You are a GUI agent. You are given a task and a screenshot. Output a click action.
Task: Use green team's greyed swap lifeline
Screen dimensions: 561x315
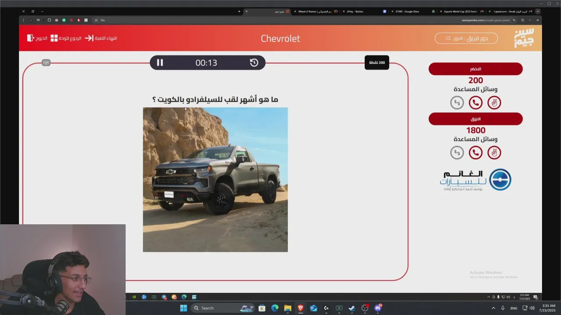(457, 102)
